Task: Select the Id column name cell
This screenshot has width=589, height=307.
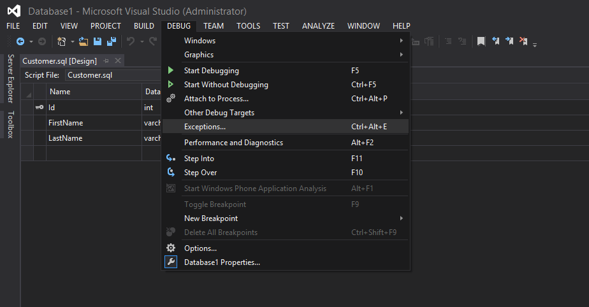Action: click(x=94, y=108)
